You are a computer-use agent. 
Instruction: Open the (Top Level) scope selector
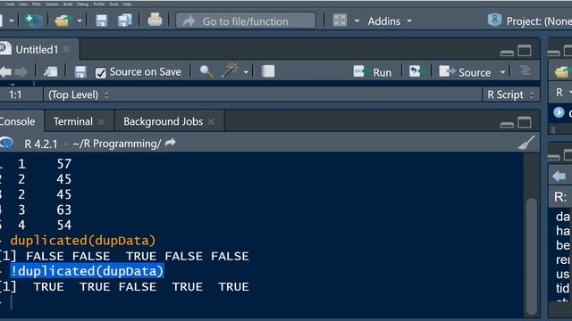click(79, 95)
